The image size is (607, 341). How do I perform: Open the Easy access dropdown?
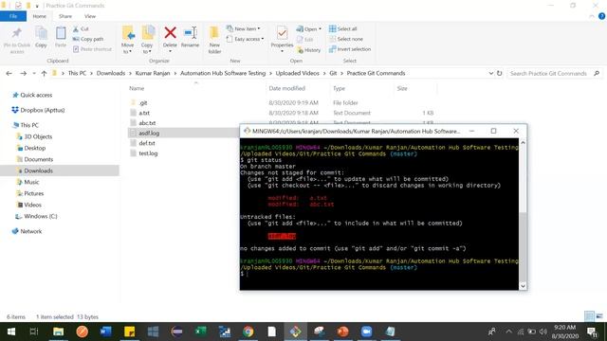click(245, 39)
